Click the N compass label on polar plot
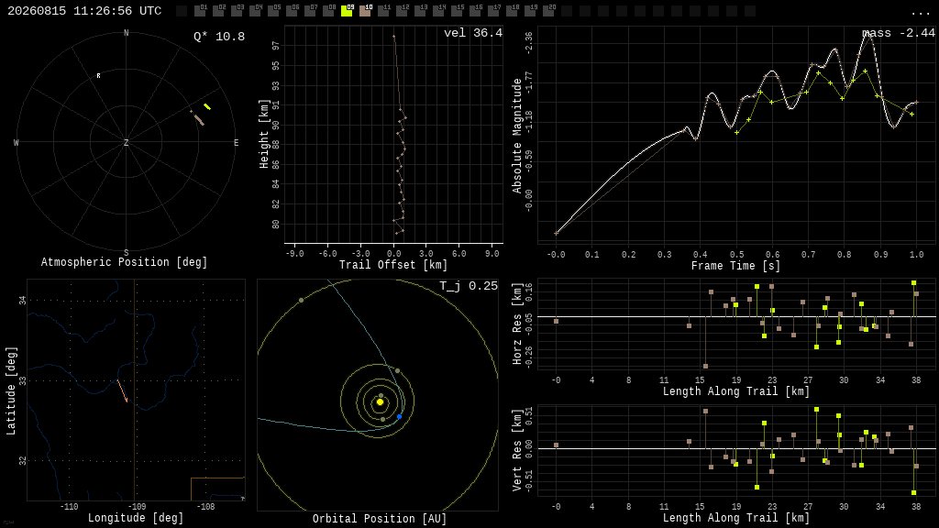This screenshot has width=939, height=528. click(x=126, y=33)
